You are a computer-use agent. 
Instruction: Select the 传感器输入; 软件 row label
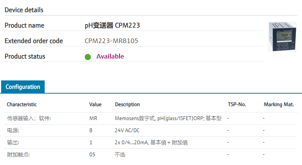(29, 118)
